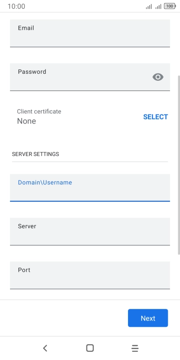Tap the battery level indicator

click(170, 7)
